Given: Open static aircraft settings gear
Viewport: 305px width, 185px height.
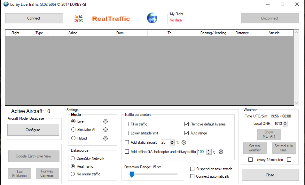Looking at the screenshot, I should pyautogui.click(x=184, y=142).
